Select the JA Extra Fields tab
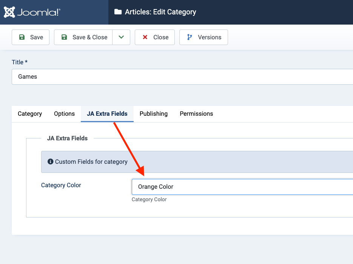 click(x=107, y=113)
